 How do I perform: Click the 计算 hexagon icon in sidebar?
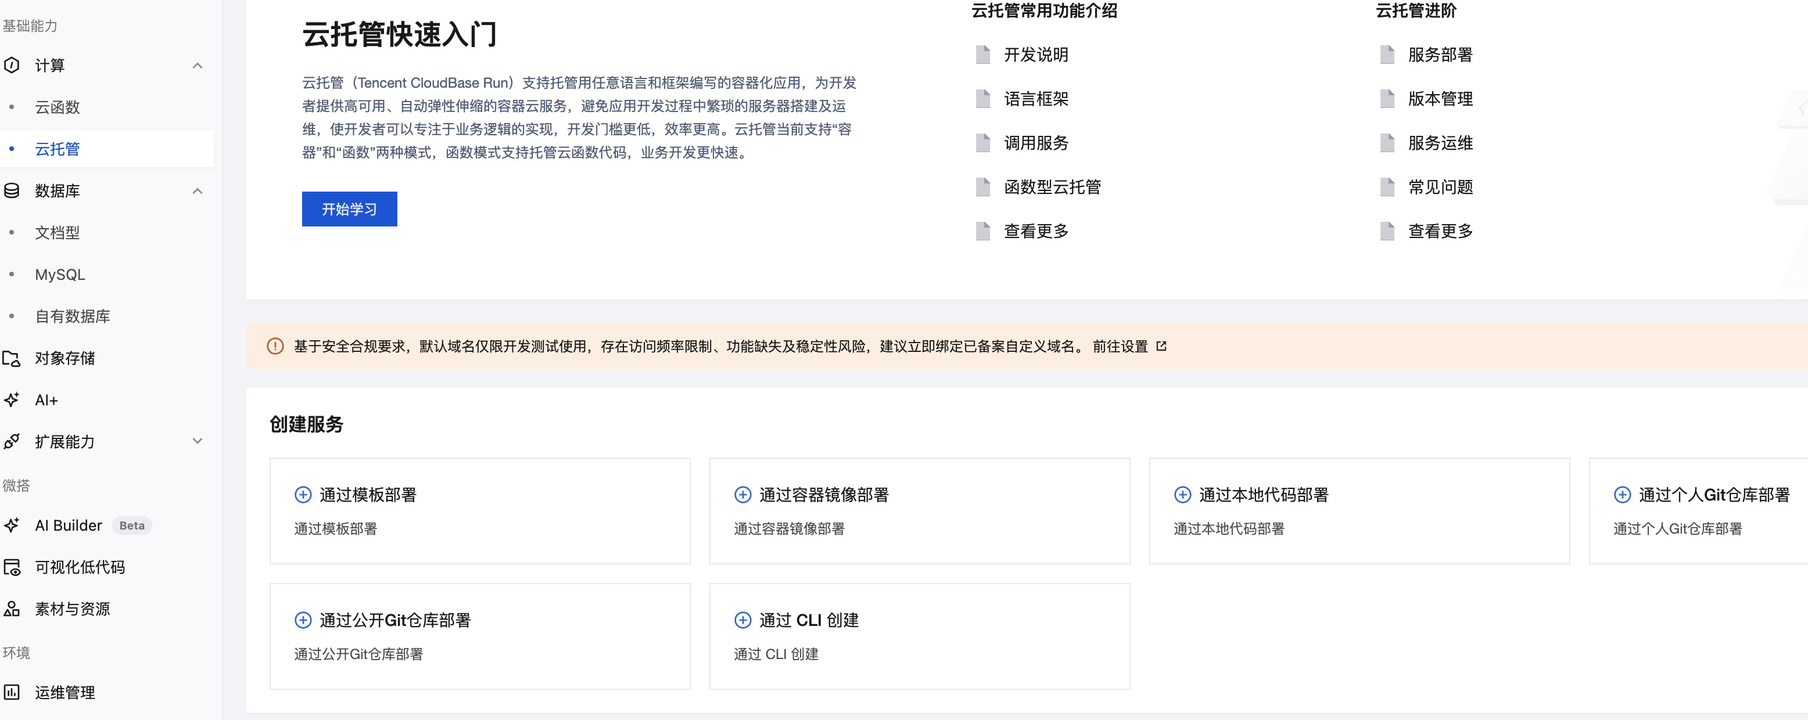[x=12, y=65]
